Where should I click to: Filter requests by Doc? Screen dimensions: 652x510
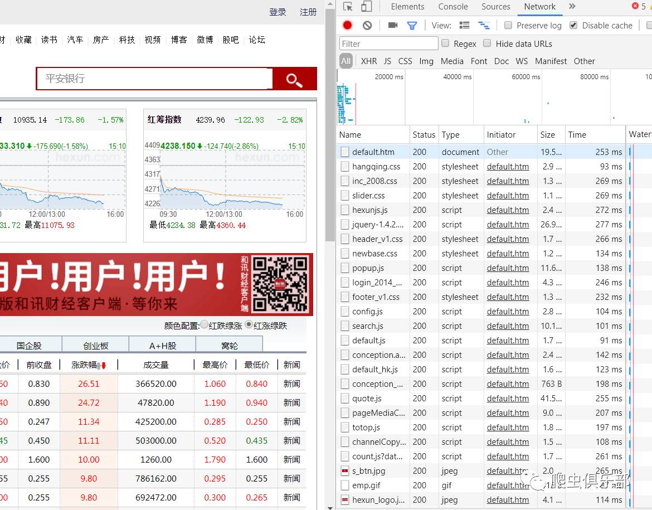(x=501, y=61)
